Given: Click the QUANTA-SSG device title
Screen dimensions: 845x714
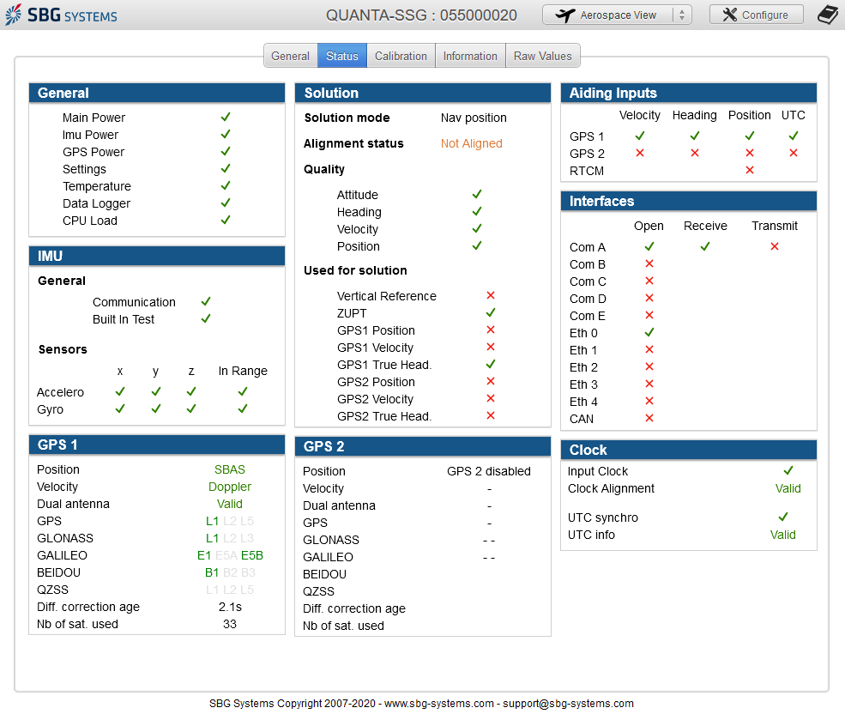Looking at the screenshot, I should pyautogui.click(x=421, y=15).
